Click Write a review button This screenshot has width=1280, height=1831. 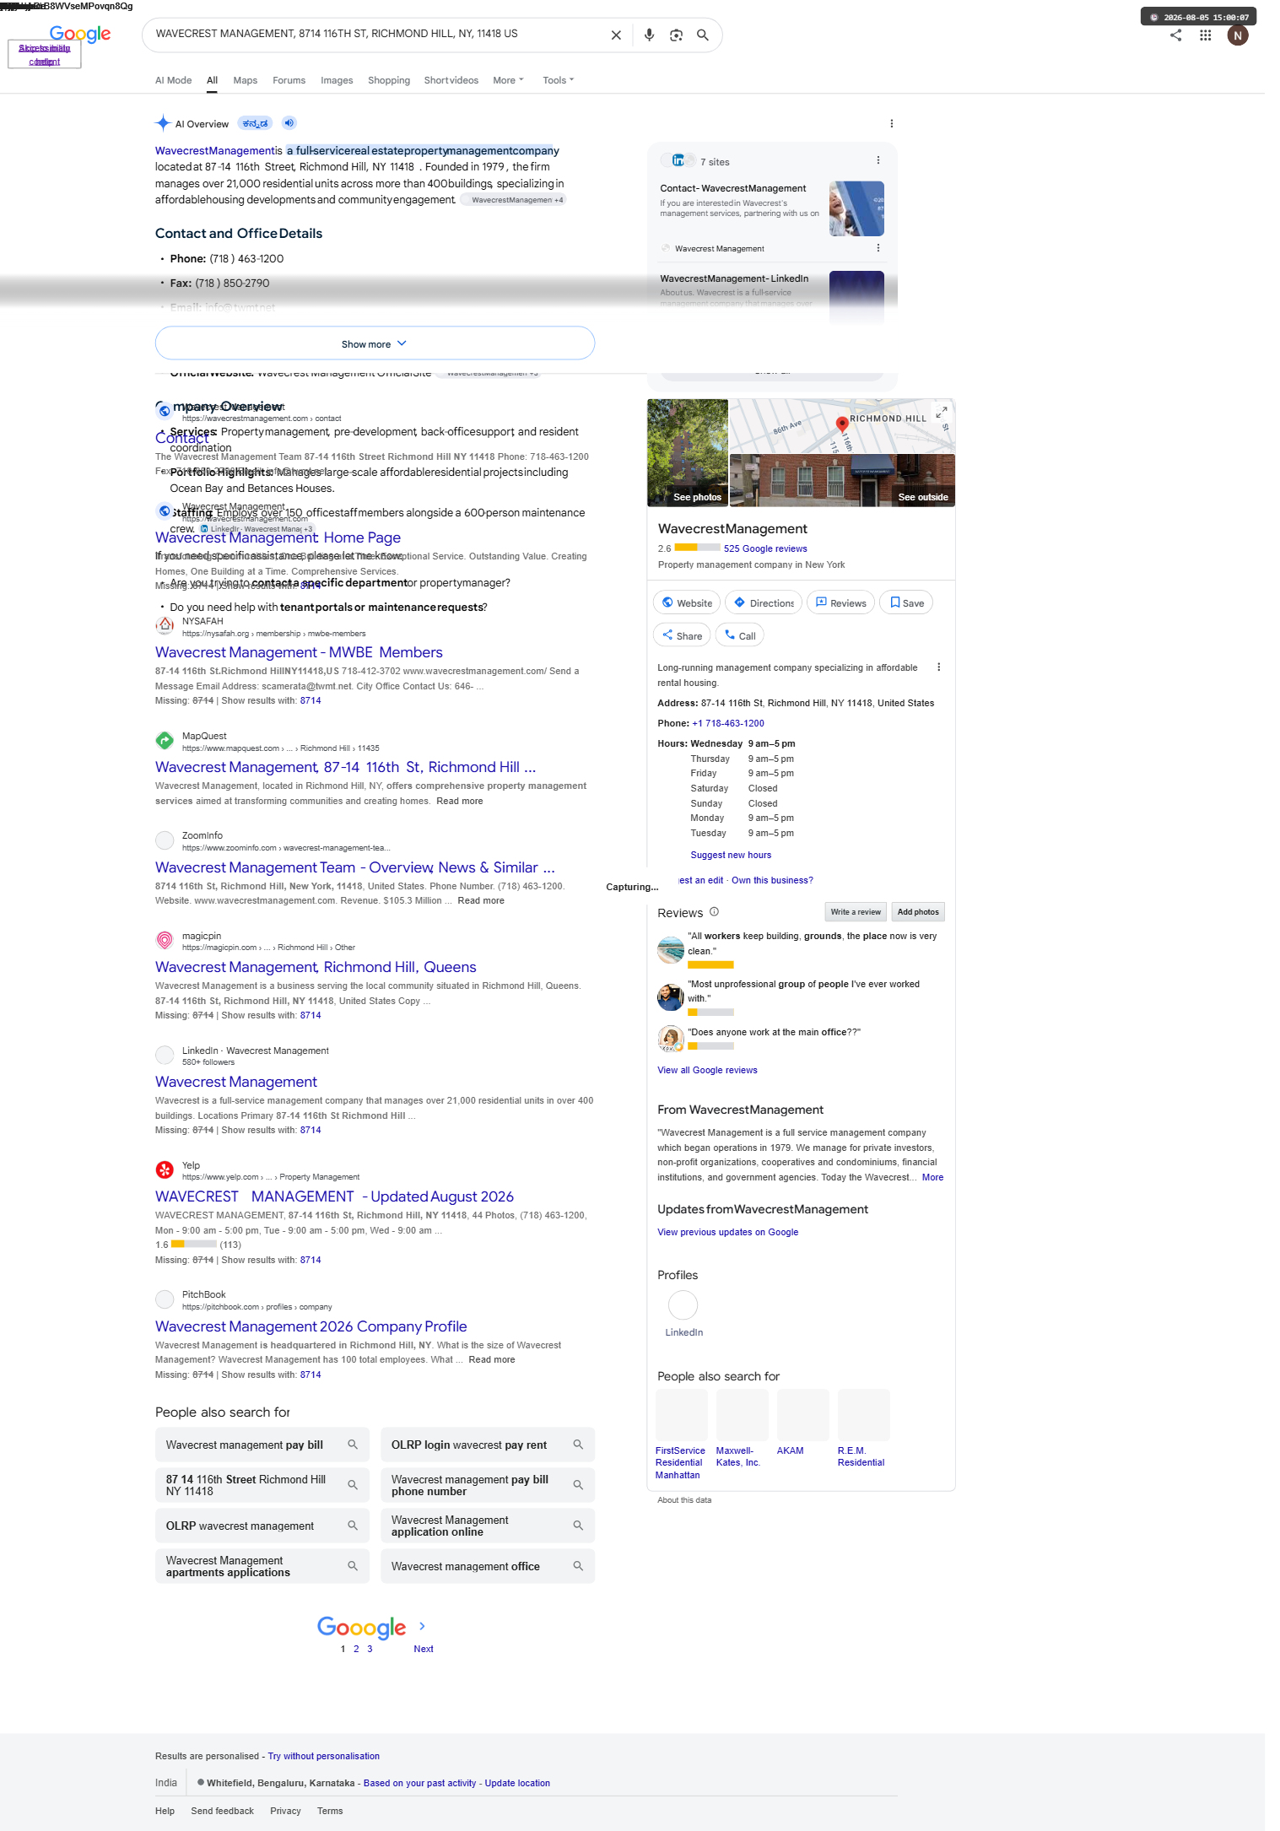coord(856,912)
